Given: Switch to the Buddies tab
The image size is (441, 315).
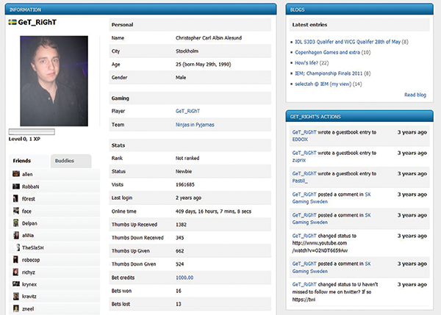Looking at the screenshot, I should (66, 160).
